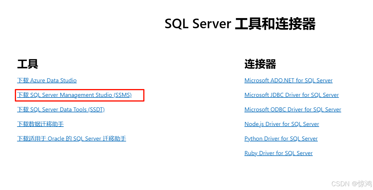
Task: Select Microsoft JDBC Driver for SQL Server
Action: point(291,95)
